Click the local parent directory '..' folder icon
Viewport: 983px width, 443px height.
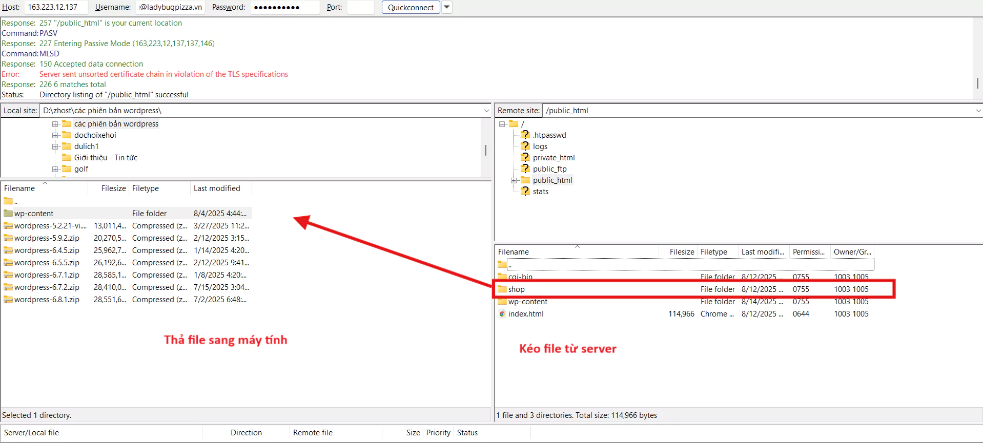point(8,201)
